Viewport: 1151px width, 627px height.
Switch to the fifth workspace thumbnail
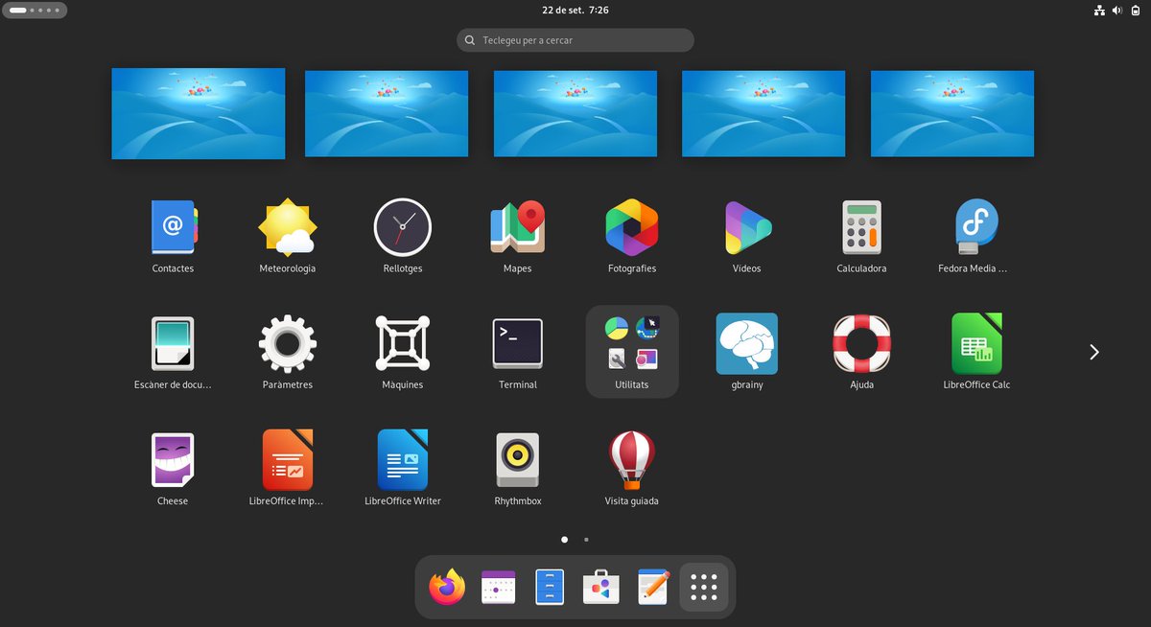[x=952, y=113]
